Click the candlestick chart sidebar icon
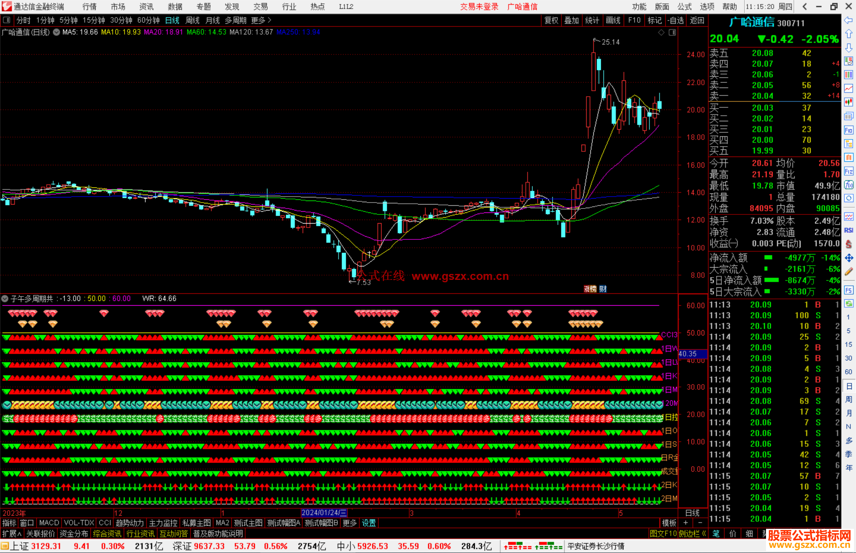This screenshot has height=553, width=856. pyautogui.click(x=848, y=102)
